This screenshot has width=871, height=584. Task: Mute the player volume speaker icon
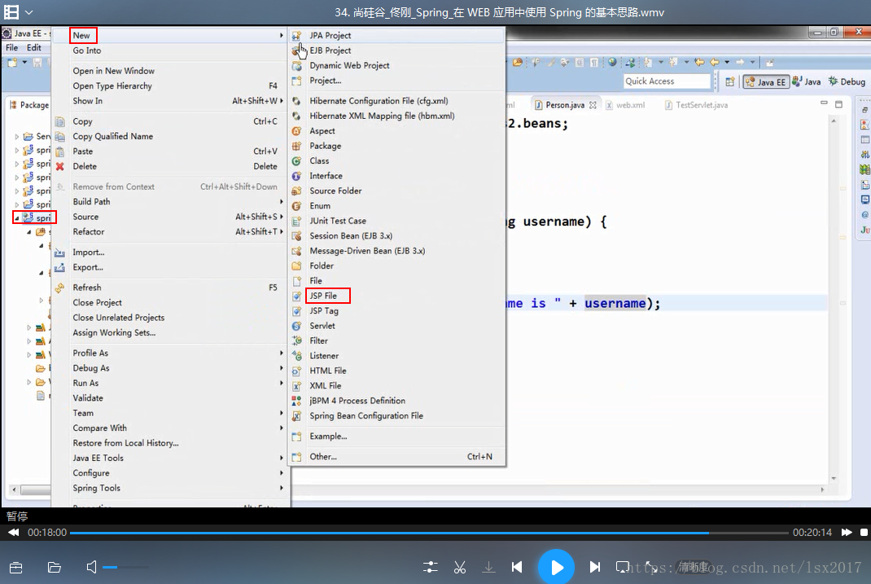(x=92, y=568)
